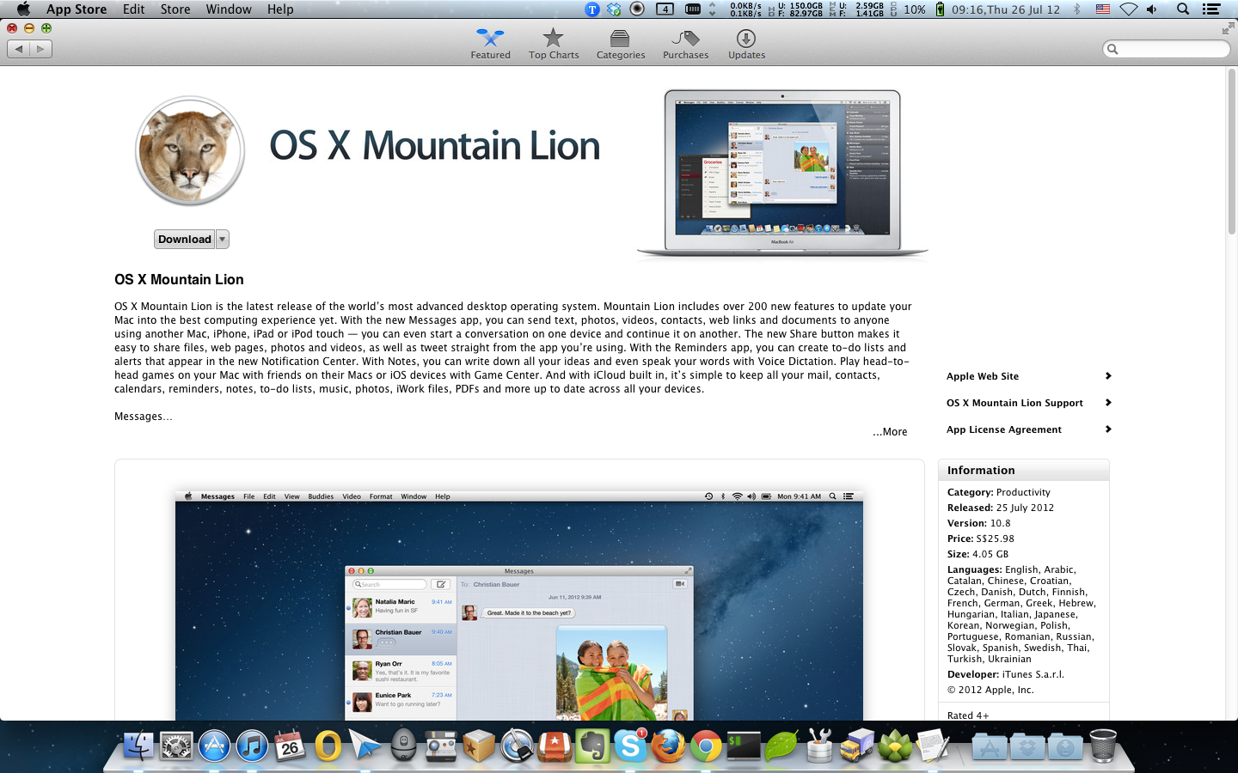Open TextEdit from the Dock

coord(933,745)
